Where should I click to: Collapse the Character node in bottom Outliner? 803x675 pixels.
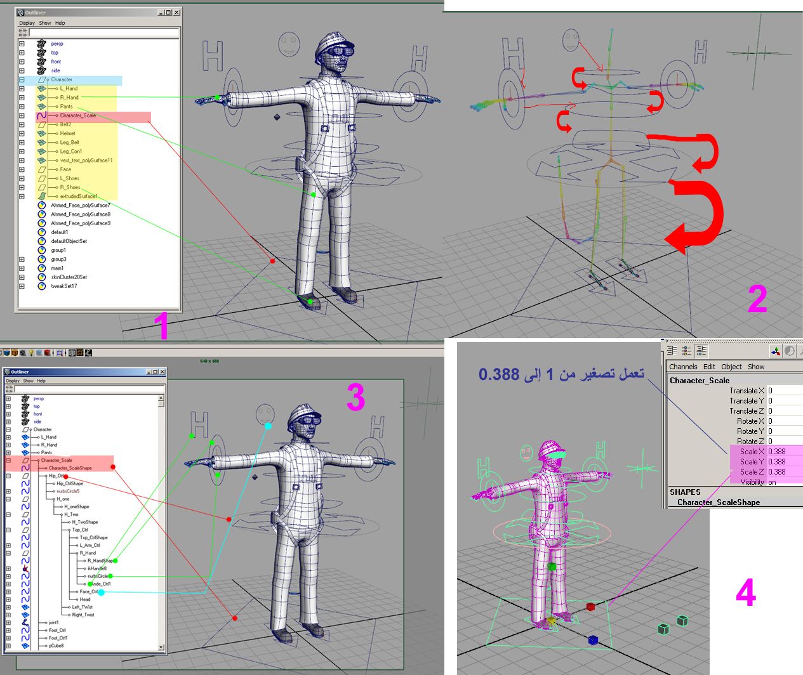click(8, 429)
